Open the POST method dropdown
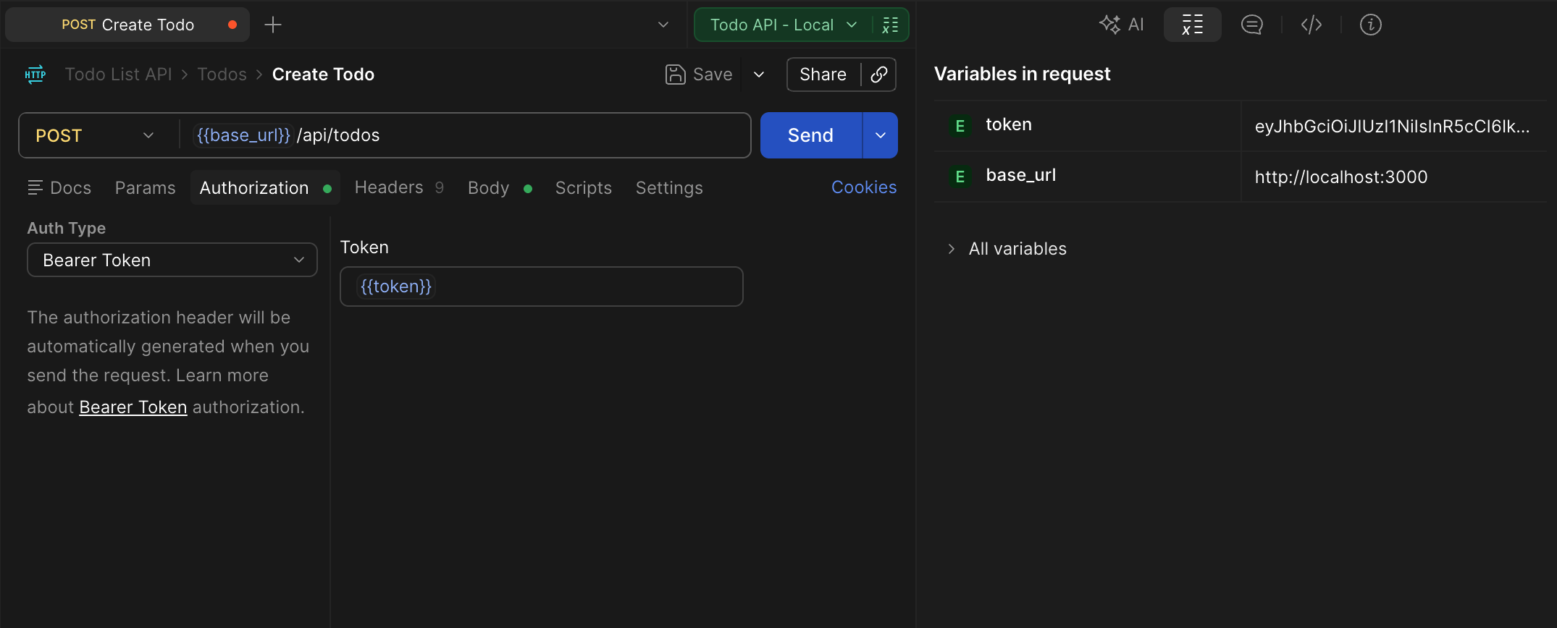1557x628 pixels. click(95, 135)
